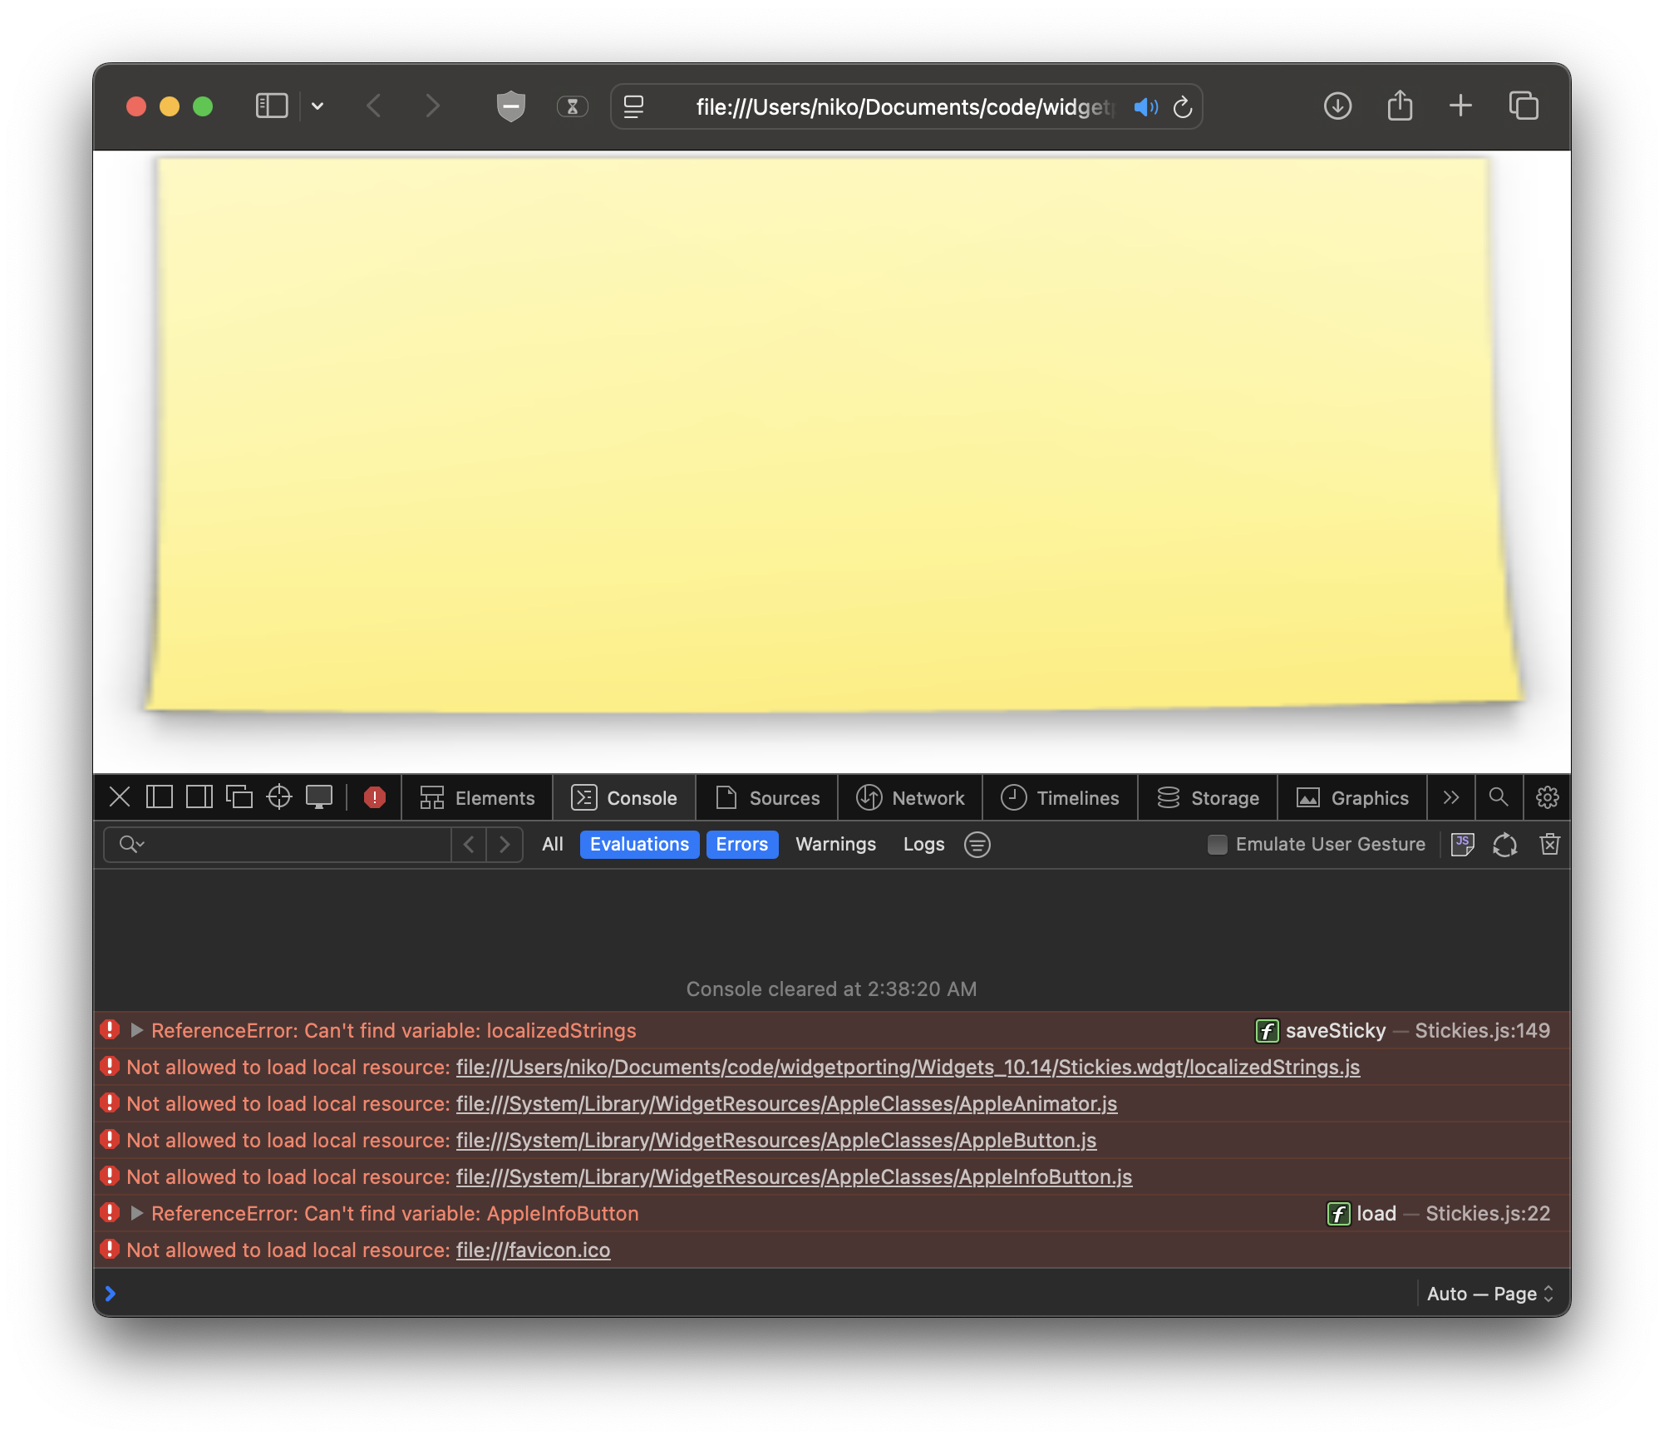Toggle the Logs filter
The width and height of the screenshot is (1664, 1440).
point(923,845)
